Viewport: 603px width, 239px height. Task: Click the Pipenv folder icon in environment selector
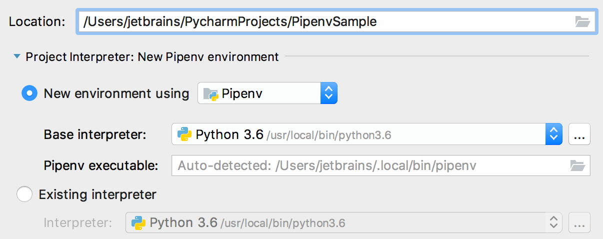[x=211, y=93]
